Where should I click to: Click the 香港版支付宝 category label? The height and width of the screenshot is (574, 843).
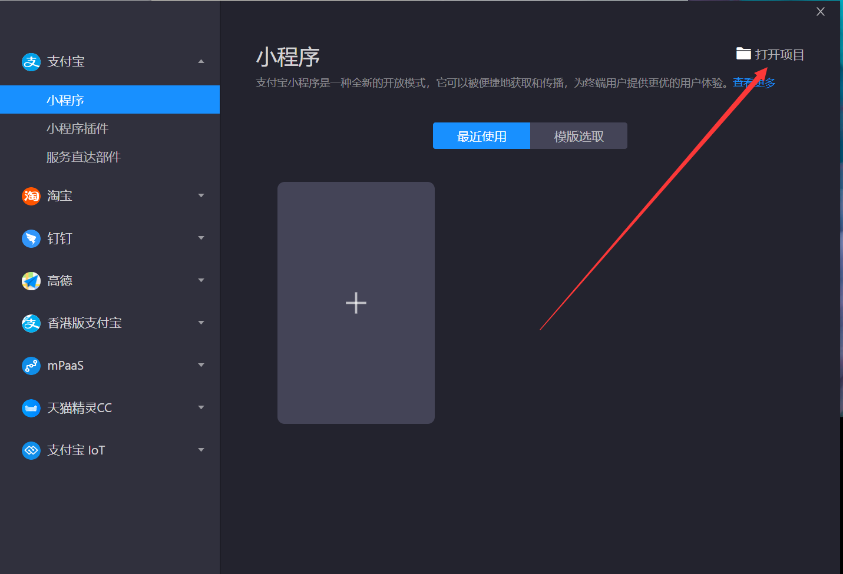pyautogui.click(x=84, y=323)
